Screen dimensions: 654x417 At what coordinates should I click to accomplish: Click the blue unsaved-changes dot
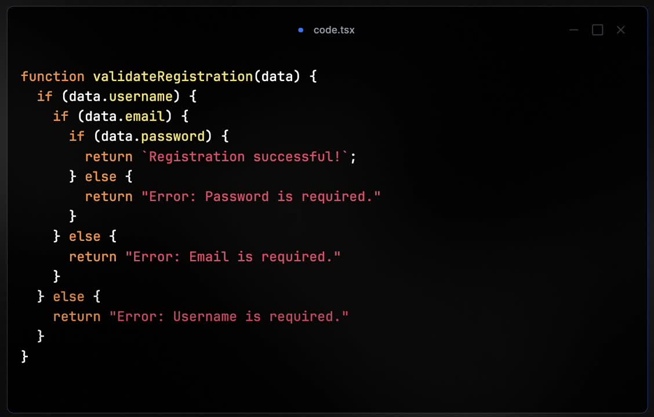301,30
